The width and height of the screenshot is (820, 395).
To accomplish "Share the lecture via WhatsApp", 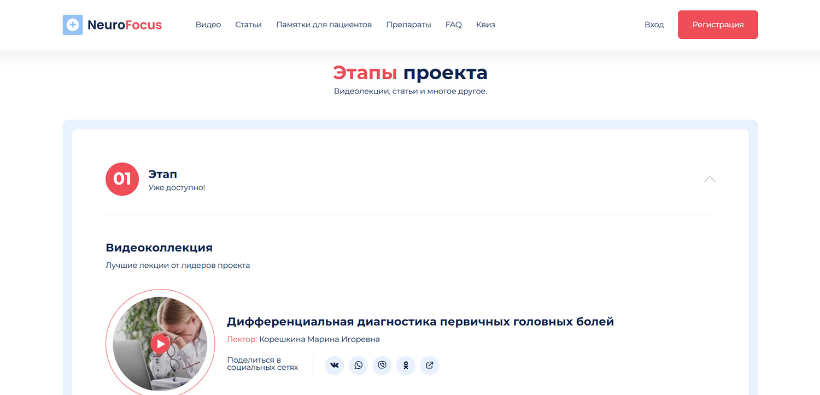I will [358, 365].
